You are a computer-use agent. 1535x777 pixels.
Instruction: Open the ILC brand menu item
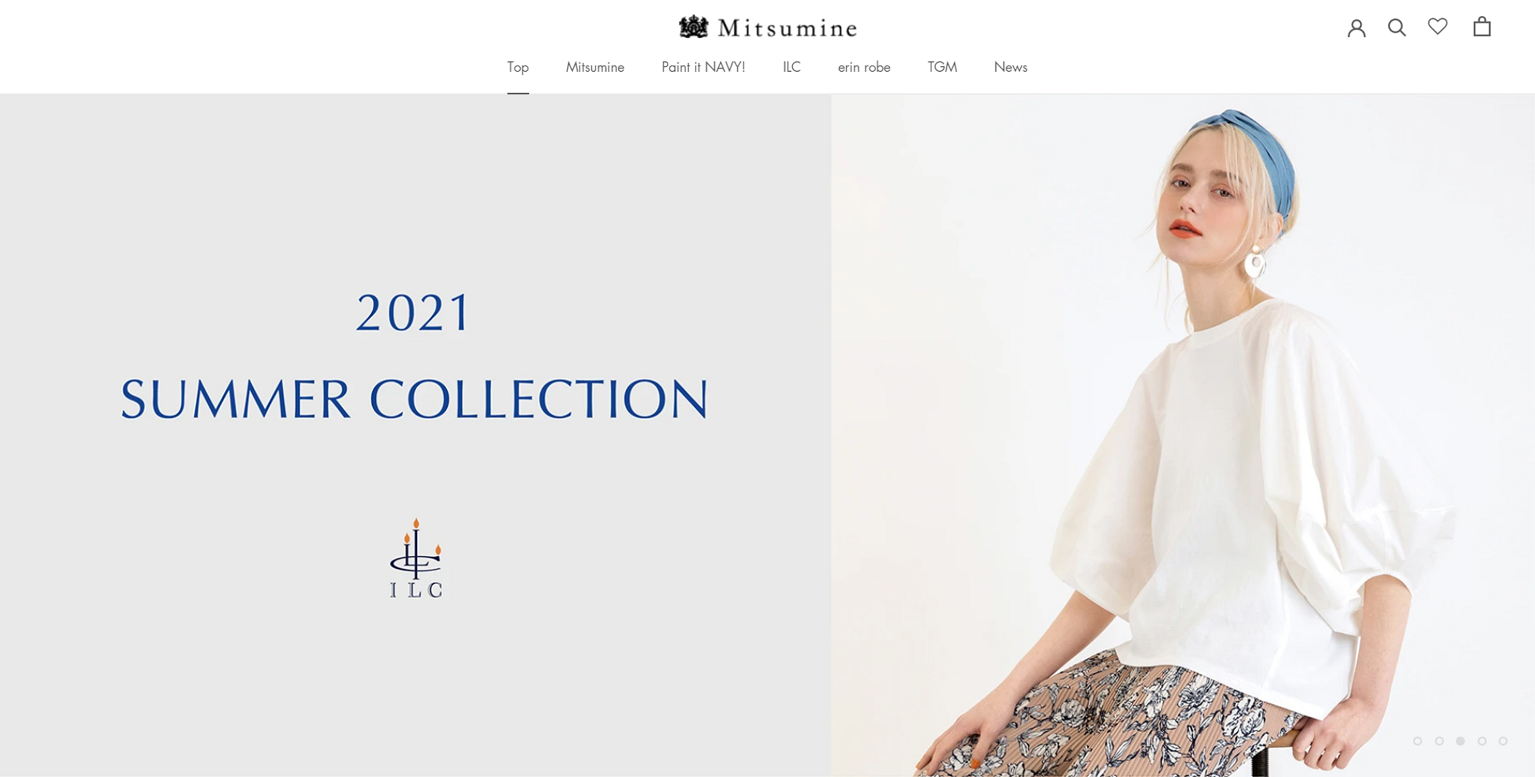pos(791,67)
